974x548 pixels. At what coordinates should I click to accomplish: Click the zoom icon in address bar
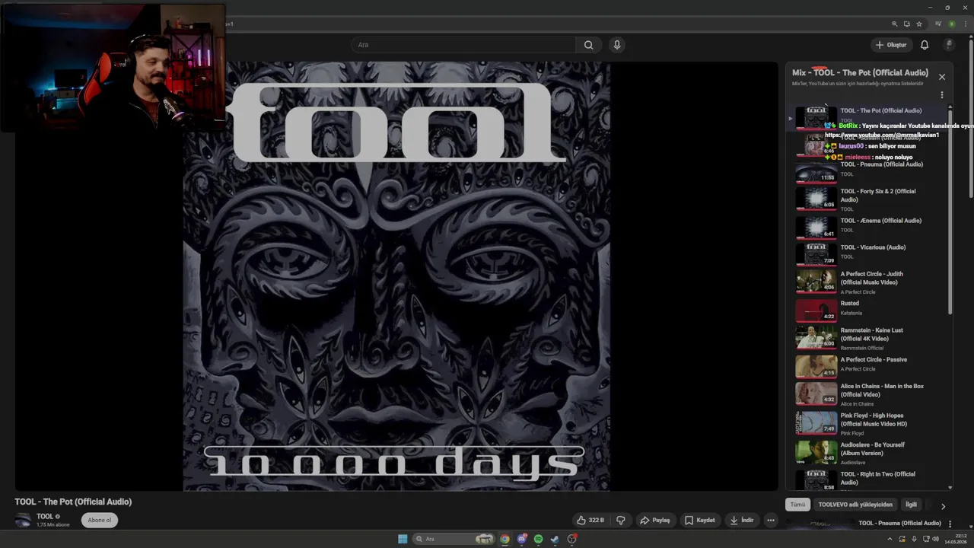(895, 24)
